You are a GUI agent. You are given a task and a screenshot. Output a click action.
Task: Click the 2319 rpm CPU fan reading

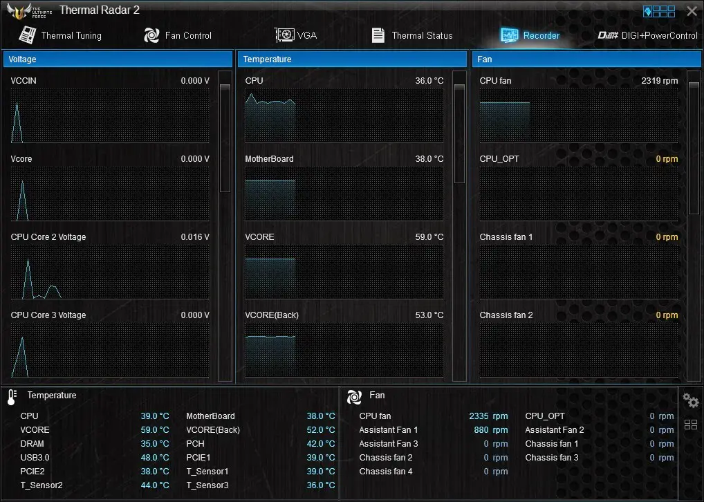(660, 81)
